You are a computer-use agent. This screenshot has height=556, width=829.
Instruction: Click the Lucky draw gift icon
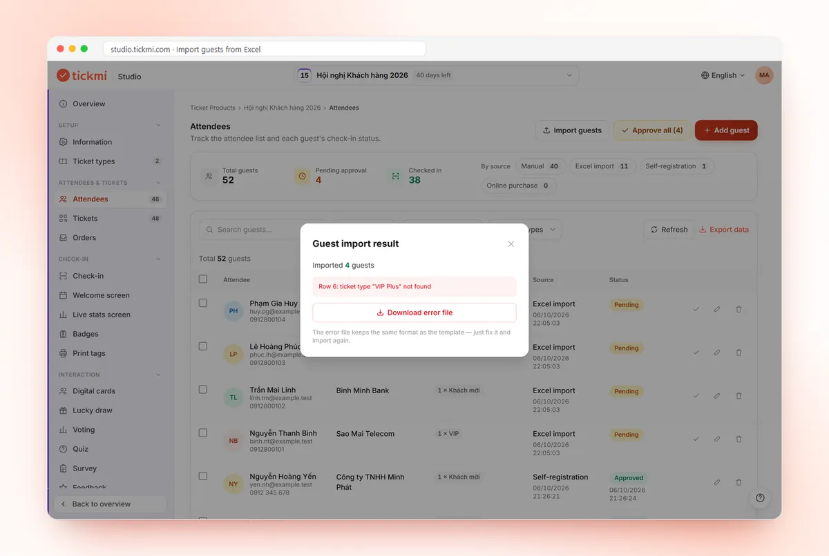(x=64, y=410)
